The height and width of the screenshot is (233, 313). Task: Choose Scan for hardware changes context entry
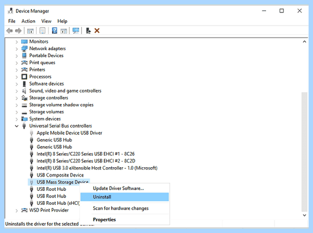pyautogui.click(x=125, y=208)
